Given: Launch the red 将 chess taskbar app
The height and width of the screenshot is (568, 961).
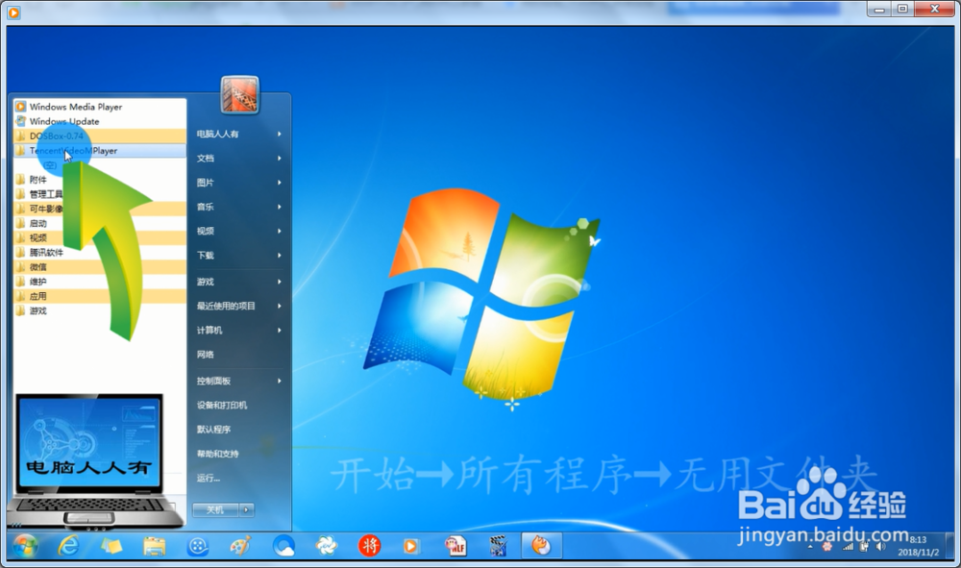Looking at the screenshot, I should [x=370, y=545].
